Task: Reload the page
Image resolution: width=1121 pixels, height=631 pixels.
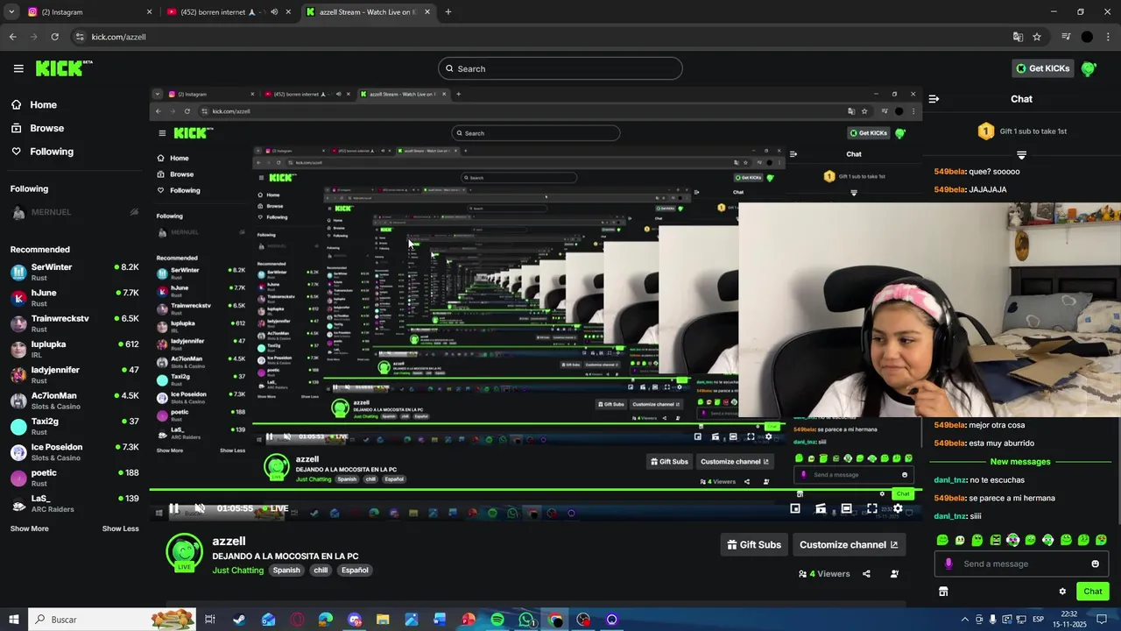Action: (54, 37)
